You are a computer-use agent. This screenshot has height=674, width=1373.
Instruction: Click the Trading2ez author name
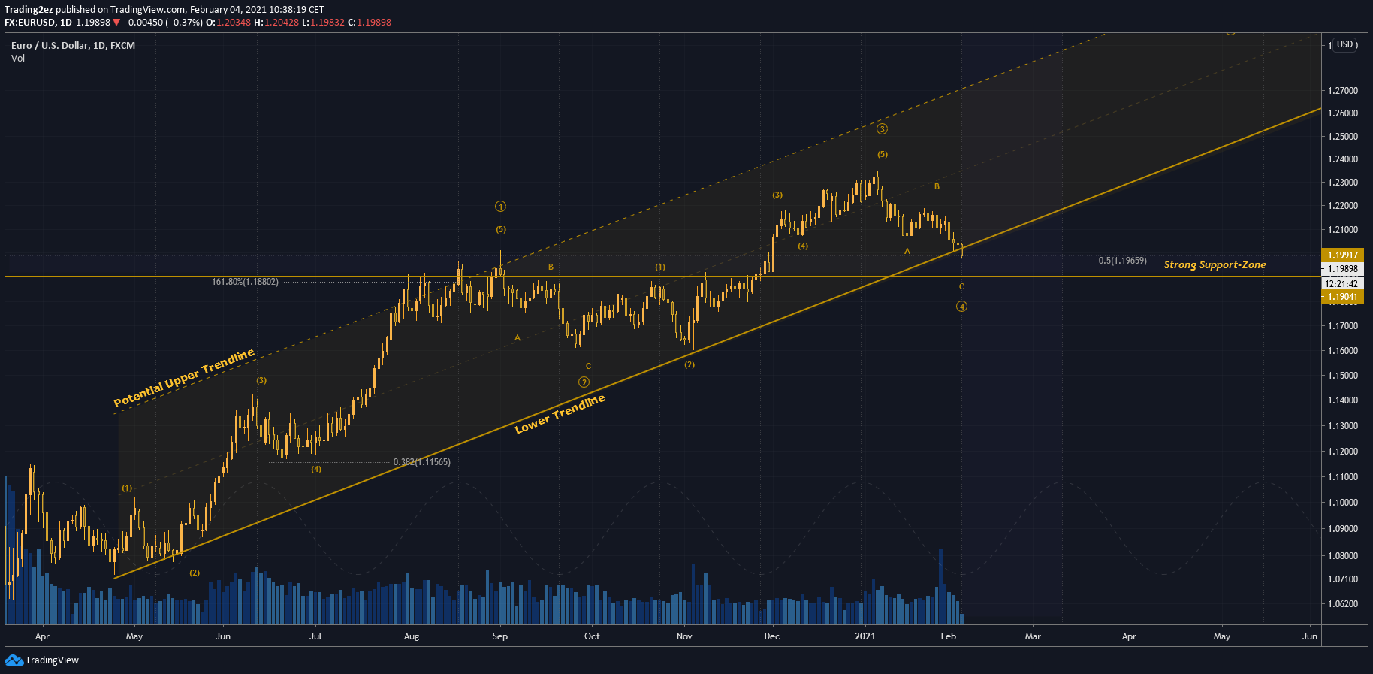29,10
